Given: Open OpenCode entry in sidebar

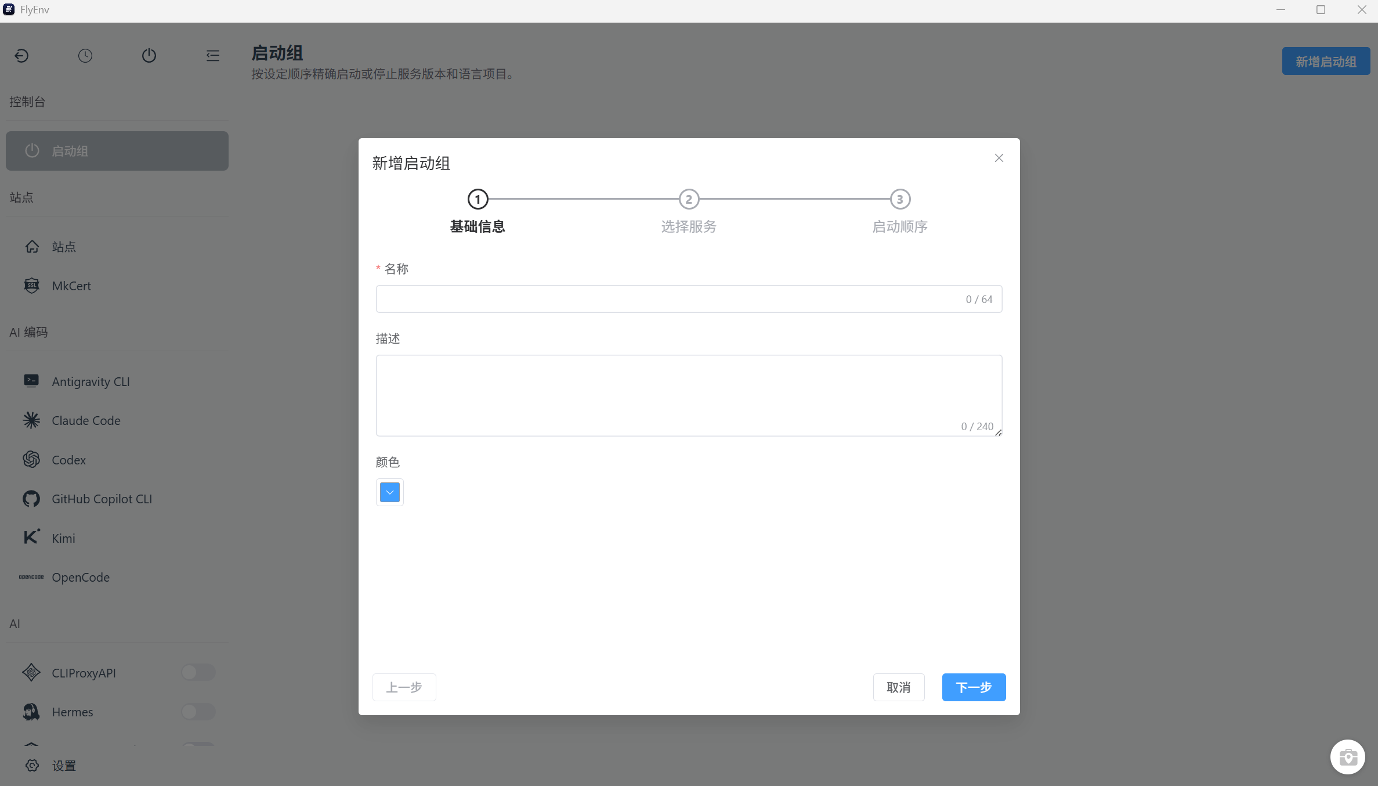Looking at the screenshot, I should pos(117,577).
